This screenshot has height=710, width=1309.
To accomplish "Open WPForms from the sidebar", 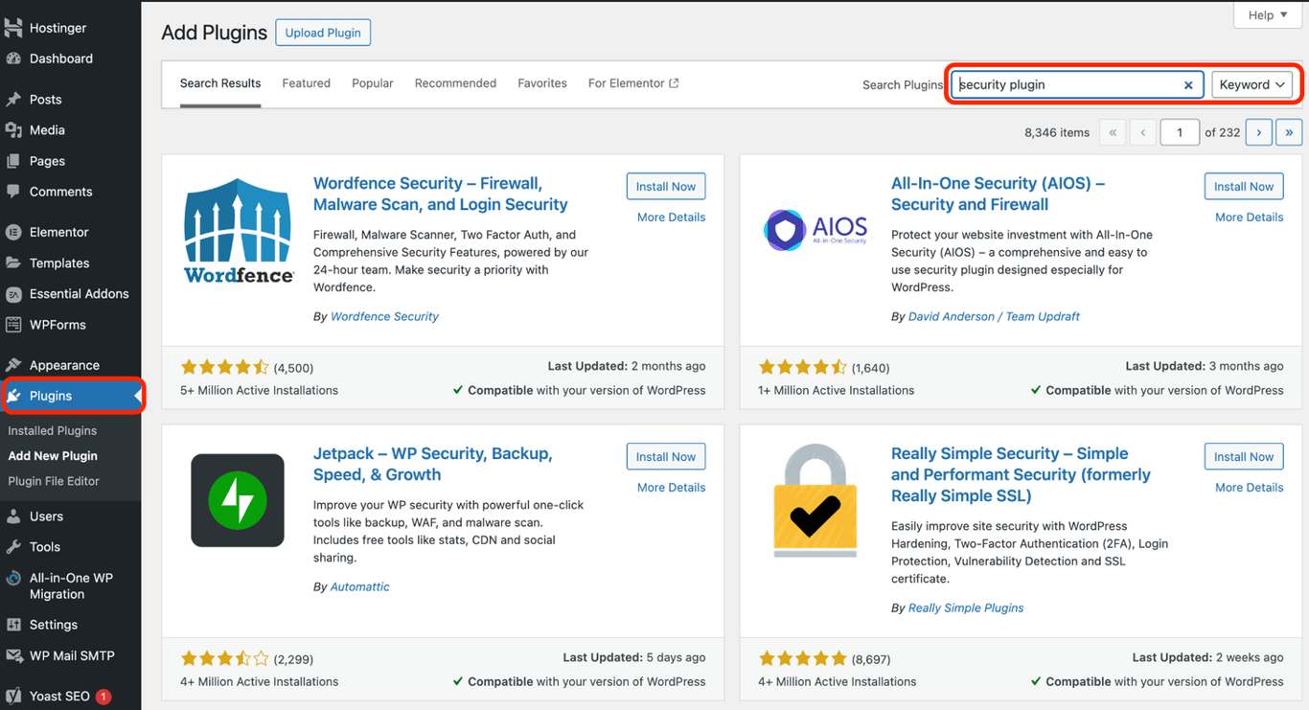I will click(56, 324).
